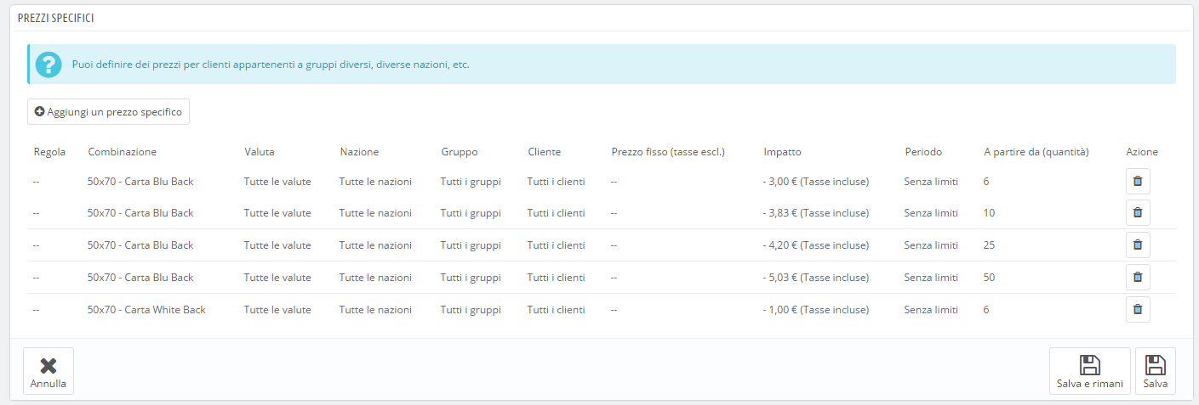Click the Prezzo fisso (tasse escl.) header
Image resolution: width=1199 pixels, height=405 pixels.
pos(667,152)
